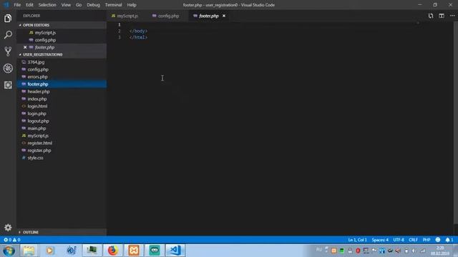Viewport: 458px width, 257px height.
Task: Open the Debug menu
Action: [93, 5]
